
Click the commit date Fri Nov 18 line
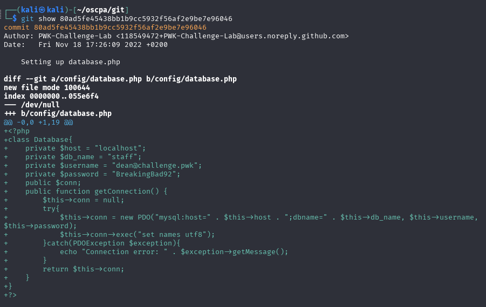(86, 45)
